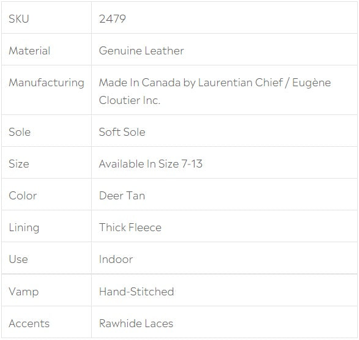The image size is (359, 340).
Task: Select the 2479 SKU value
Action: click(112, 19)
